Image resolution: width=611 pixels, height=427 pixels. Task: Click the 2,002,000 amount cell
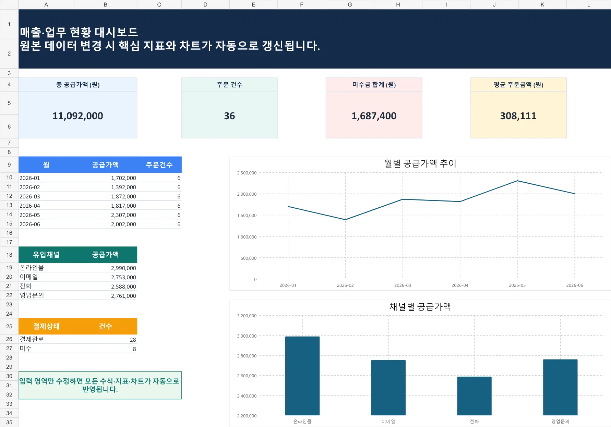[x=106, y=224]
